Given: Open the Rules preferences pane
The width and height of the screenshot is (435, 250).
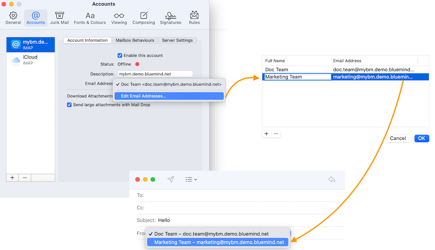Looking at the screenshot, I should pyautogui.click(x=194, y=18).
